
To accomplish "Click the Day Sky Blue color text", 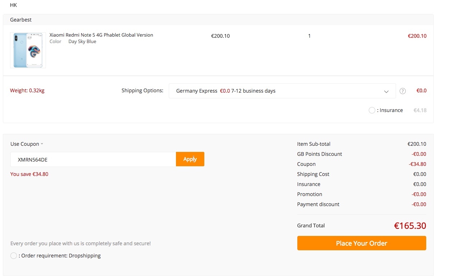I will [x=82, y=41].
